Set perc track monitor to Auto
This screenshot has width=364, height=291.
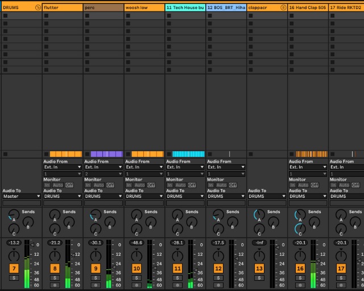[98, 185]
